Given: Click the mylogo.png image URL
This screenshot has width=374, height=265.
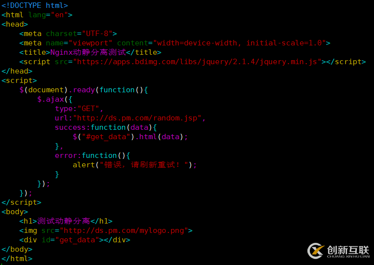Looking at the screenshot, I should [x=124, y=230].
